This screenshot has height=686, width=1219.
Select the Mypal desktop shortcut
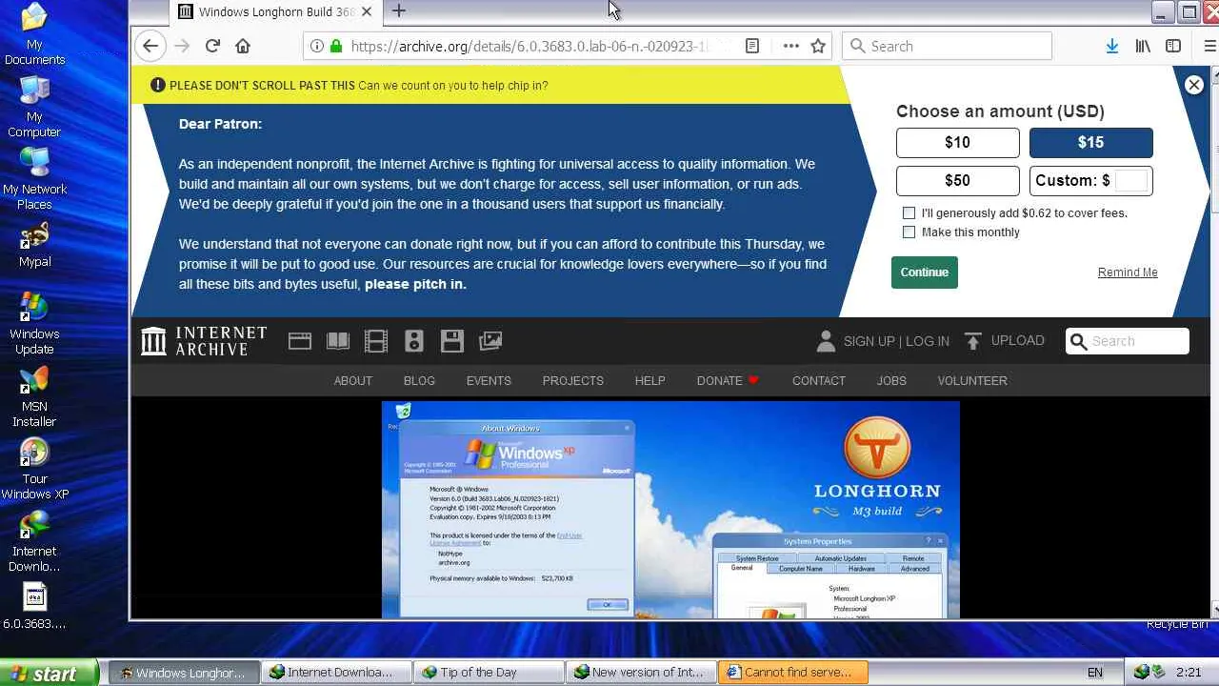click(34, 245)
